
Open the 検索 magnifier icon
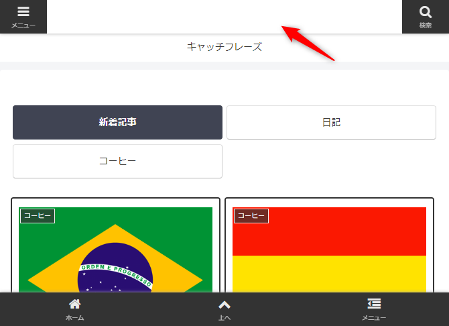[426, 12]
